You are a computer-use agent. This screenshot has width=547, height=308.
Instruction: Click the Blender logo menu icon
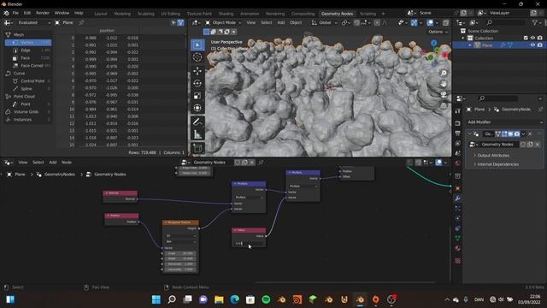[6, 13]
